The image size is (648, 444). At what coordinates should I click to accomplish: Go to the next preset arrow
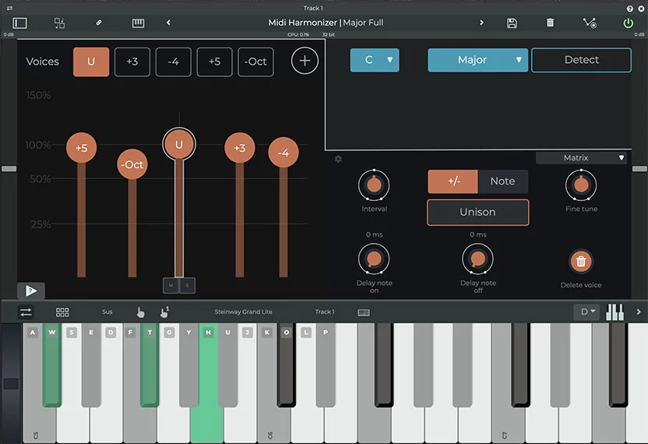tap(481, 23)
